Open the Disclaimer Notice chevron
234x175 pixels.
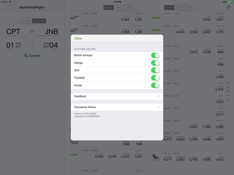[x=159, y=107]
